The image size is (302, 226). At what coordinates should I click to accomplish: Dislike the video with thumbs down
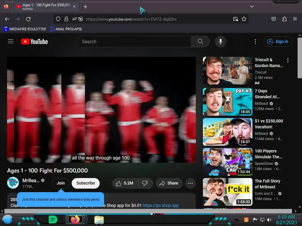(145, 183)
